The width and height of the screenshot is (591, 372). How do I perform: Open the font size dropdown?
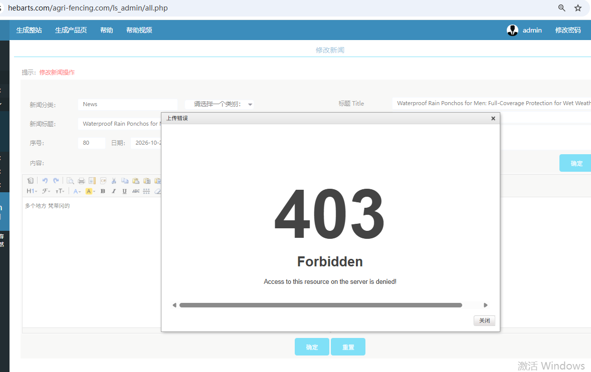(60, 191)
